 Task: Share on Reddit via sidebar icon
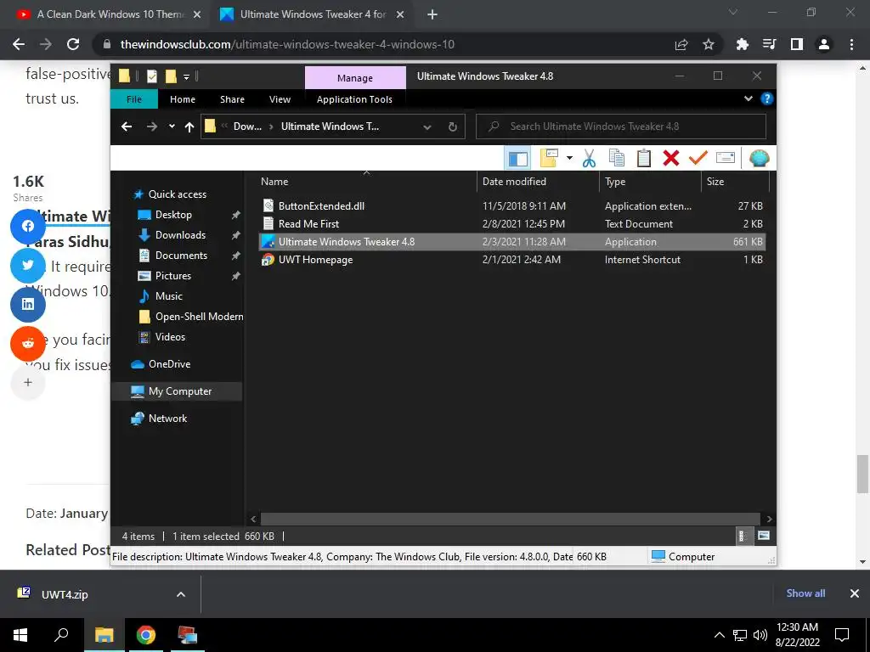(x=28, y=343)
